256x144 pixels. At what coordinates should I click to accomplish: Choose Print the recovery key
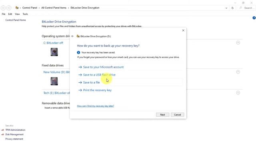pos(97,90)
